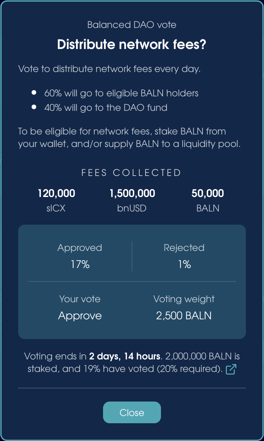Screen dimensions: 264x441
Task: Open the external link icon next to voting status
Action: point(231,369)
